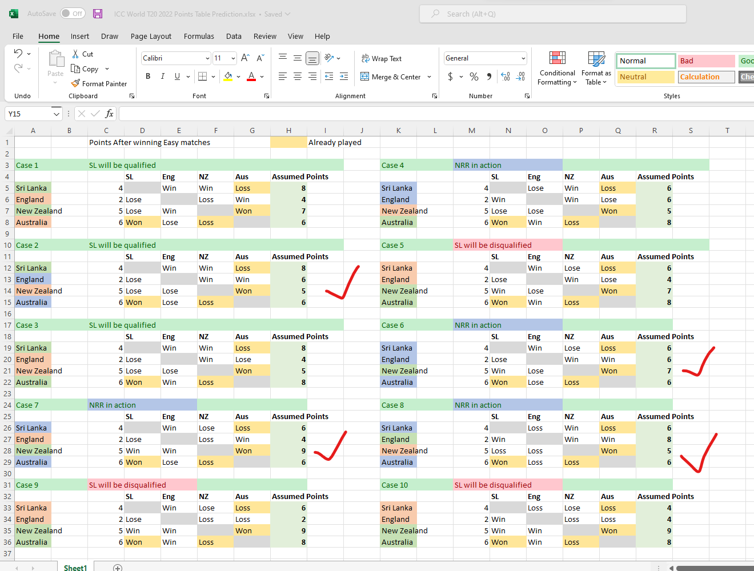Click the Decrease Indent icon
754x571 pixels.
coord(329,77)
